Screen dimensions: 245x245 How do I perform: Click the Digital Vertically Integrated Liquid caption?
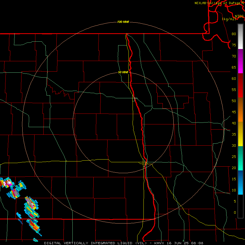coord(124,243)
